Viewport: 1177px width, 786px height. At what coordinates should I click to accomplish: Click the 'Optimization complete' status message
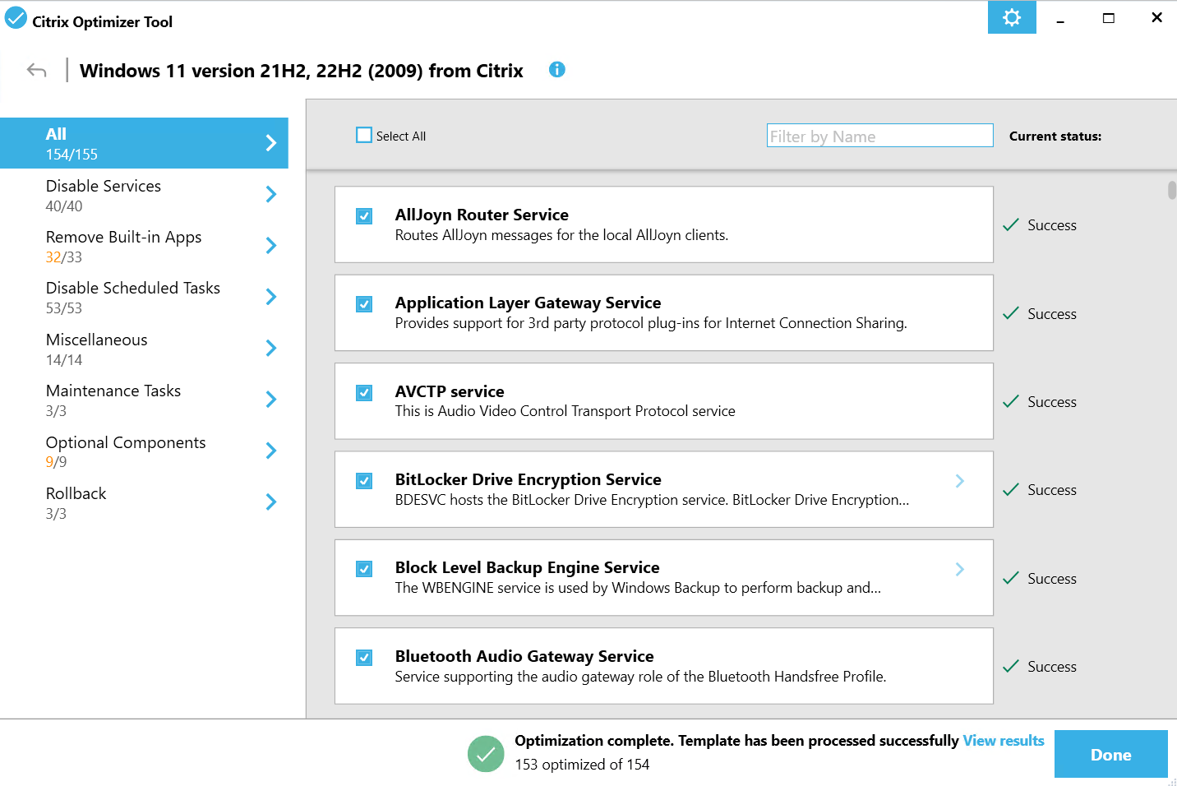click(x=736, y=741)
